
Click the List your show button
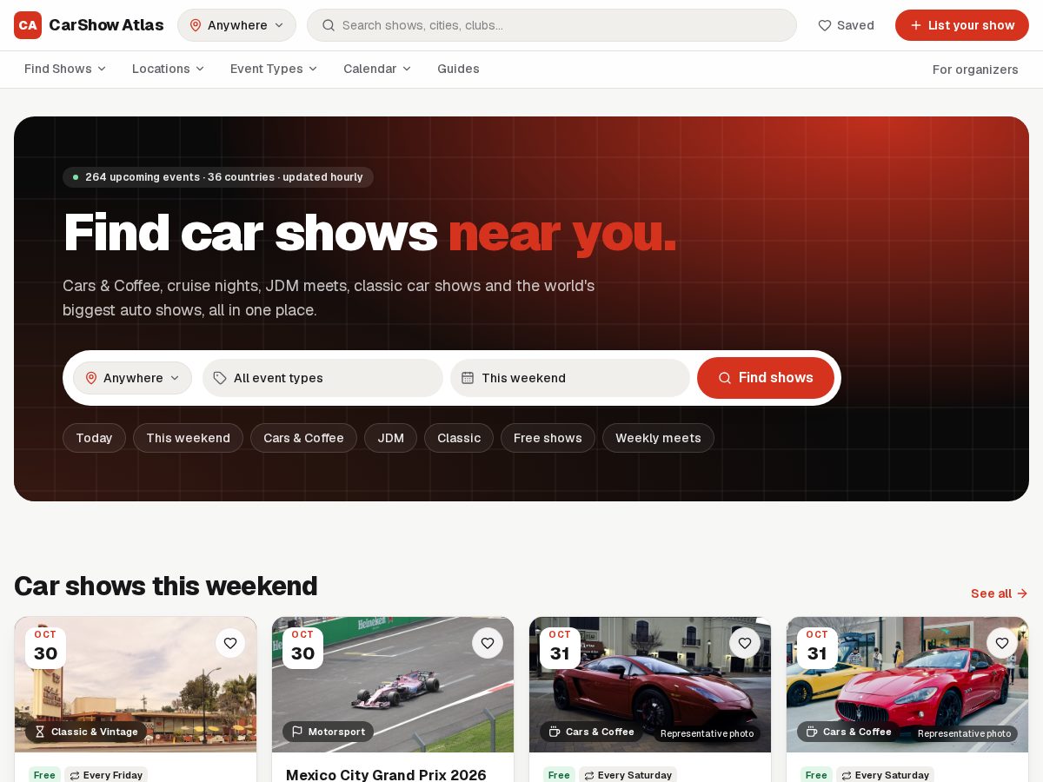click(x=962, y=25)
